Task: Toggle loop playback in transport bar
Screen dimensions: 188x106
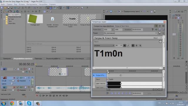Action: (40, 95)
